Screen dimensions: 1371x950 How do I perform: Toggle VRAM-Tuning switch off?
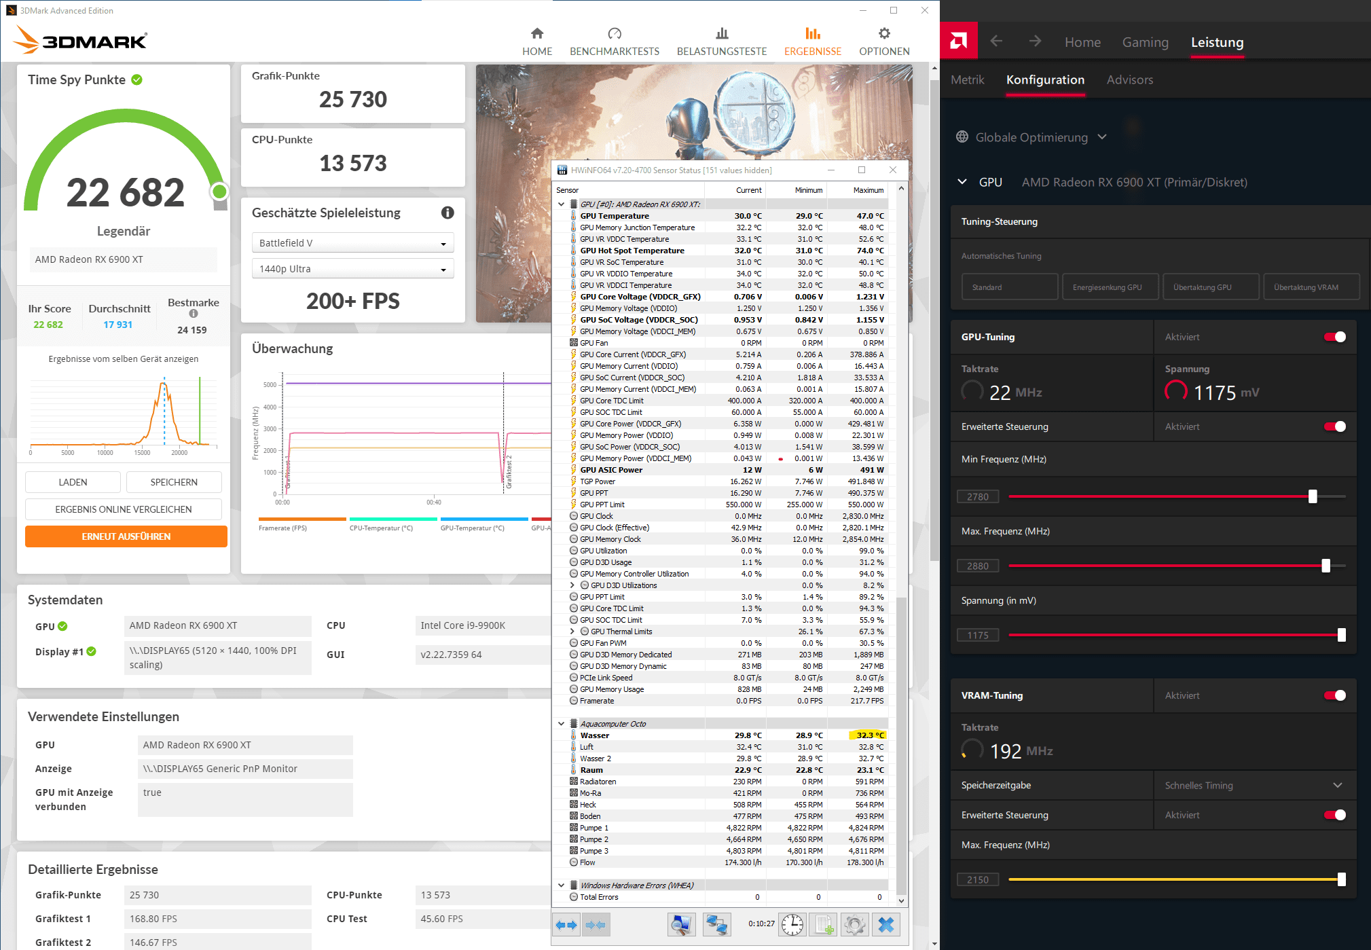(x=1334, y=695)
